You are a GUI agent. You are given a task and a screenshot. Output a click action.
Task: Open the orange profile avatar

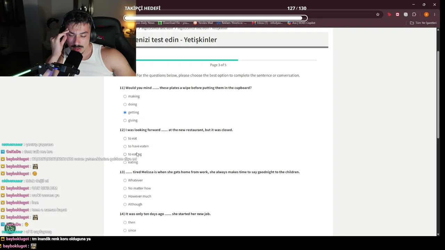point(426,15)
